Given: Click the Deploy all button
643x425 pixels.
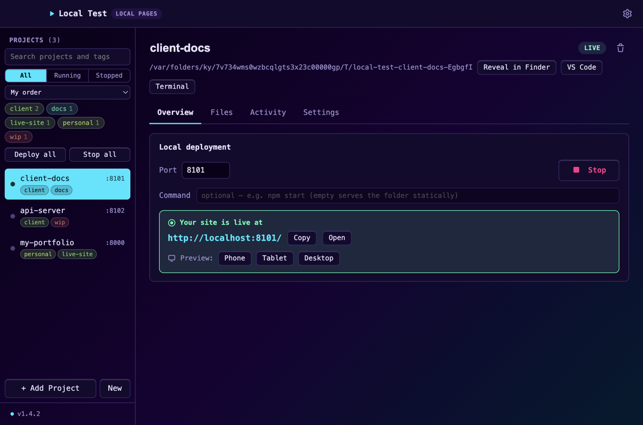Looking at the screenshot, I should click(x=35, y=154).
